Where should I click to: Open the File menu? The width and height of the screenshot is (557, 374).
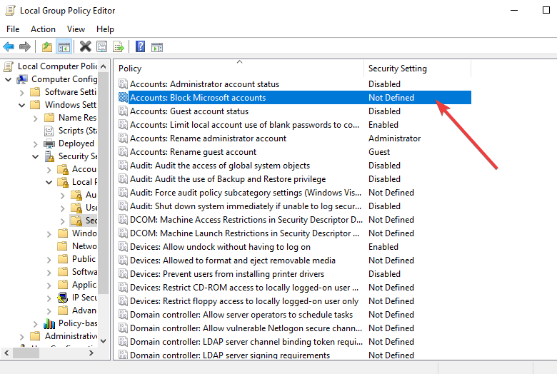point(13,29)
